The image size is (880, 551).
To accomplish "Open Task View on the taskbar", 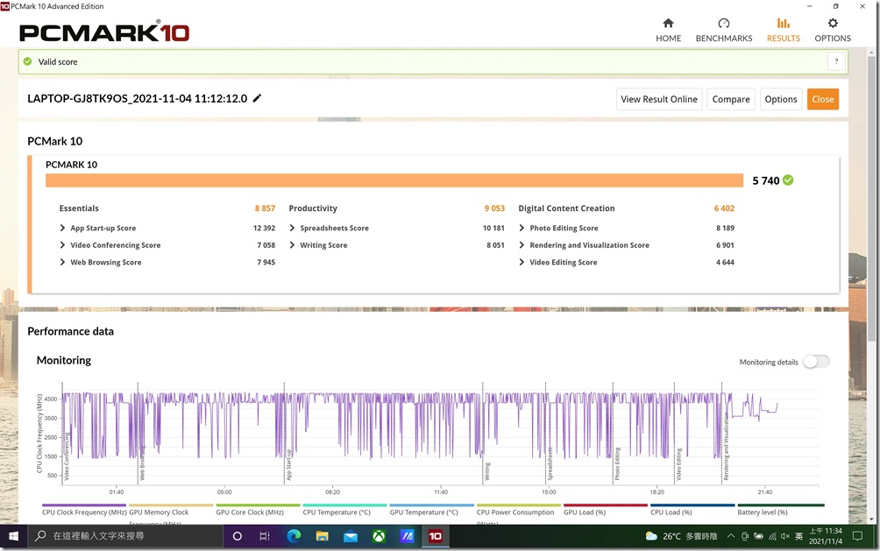I will 265,536.
